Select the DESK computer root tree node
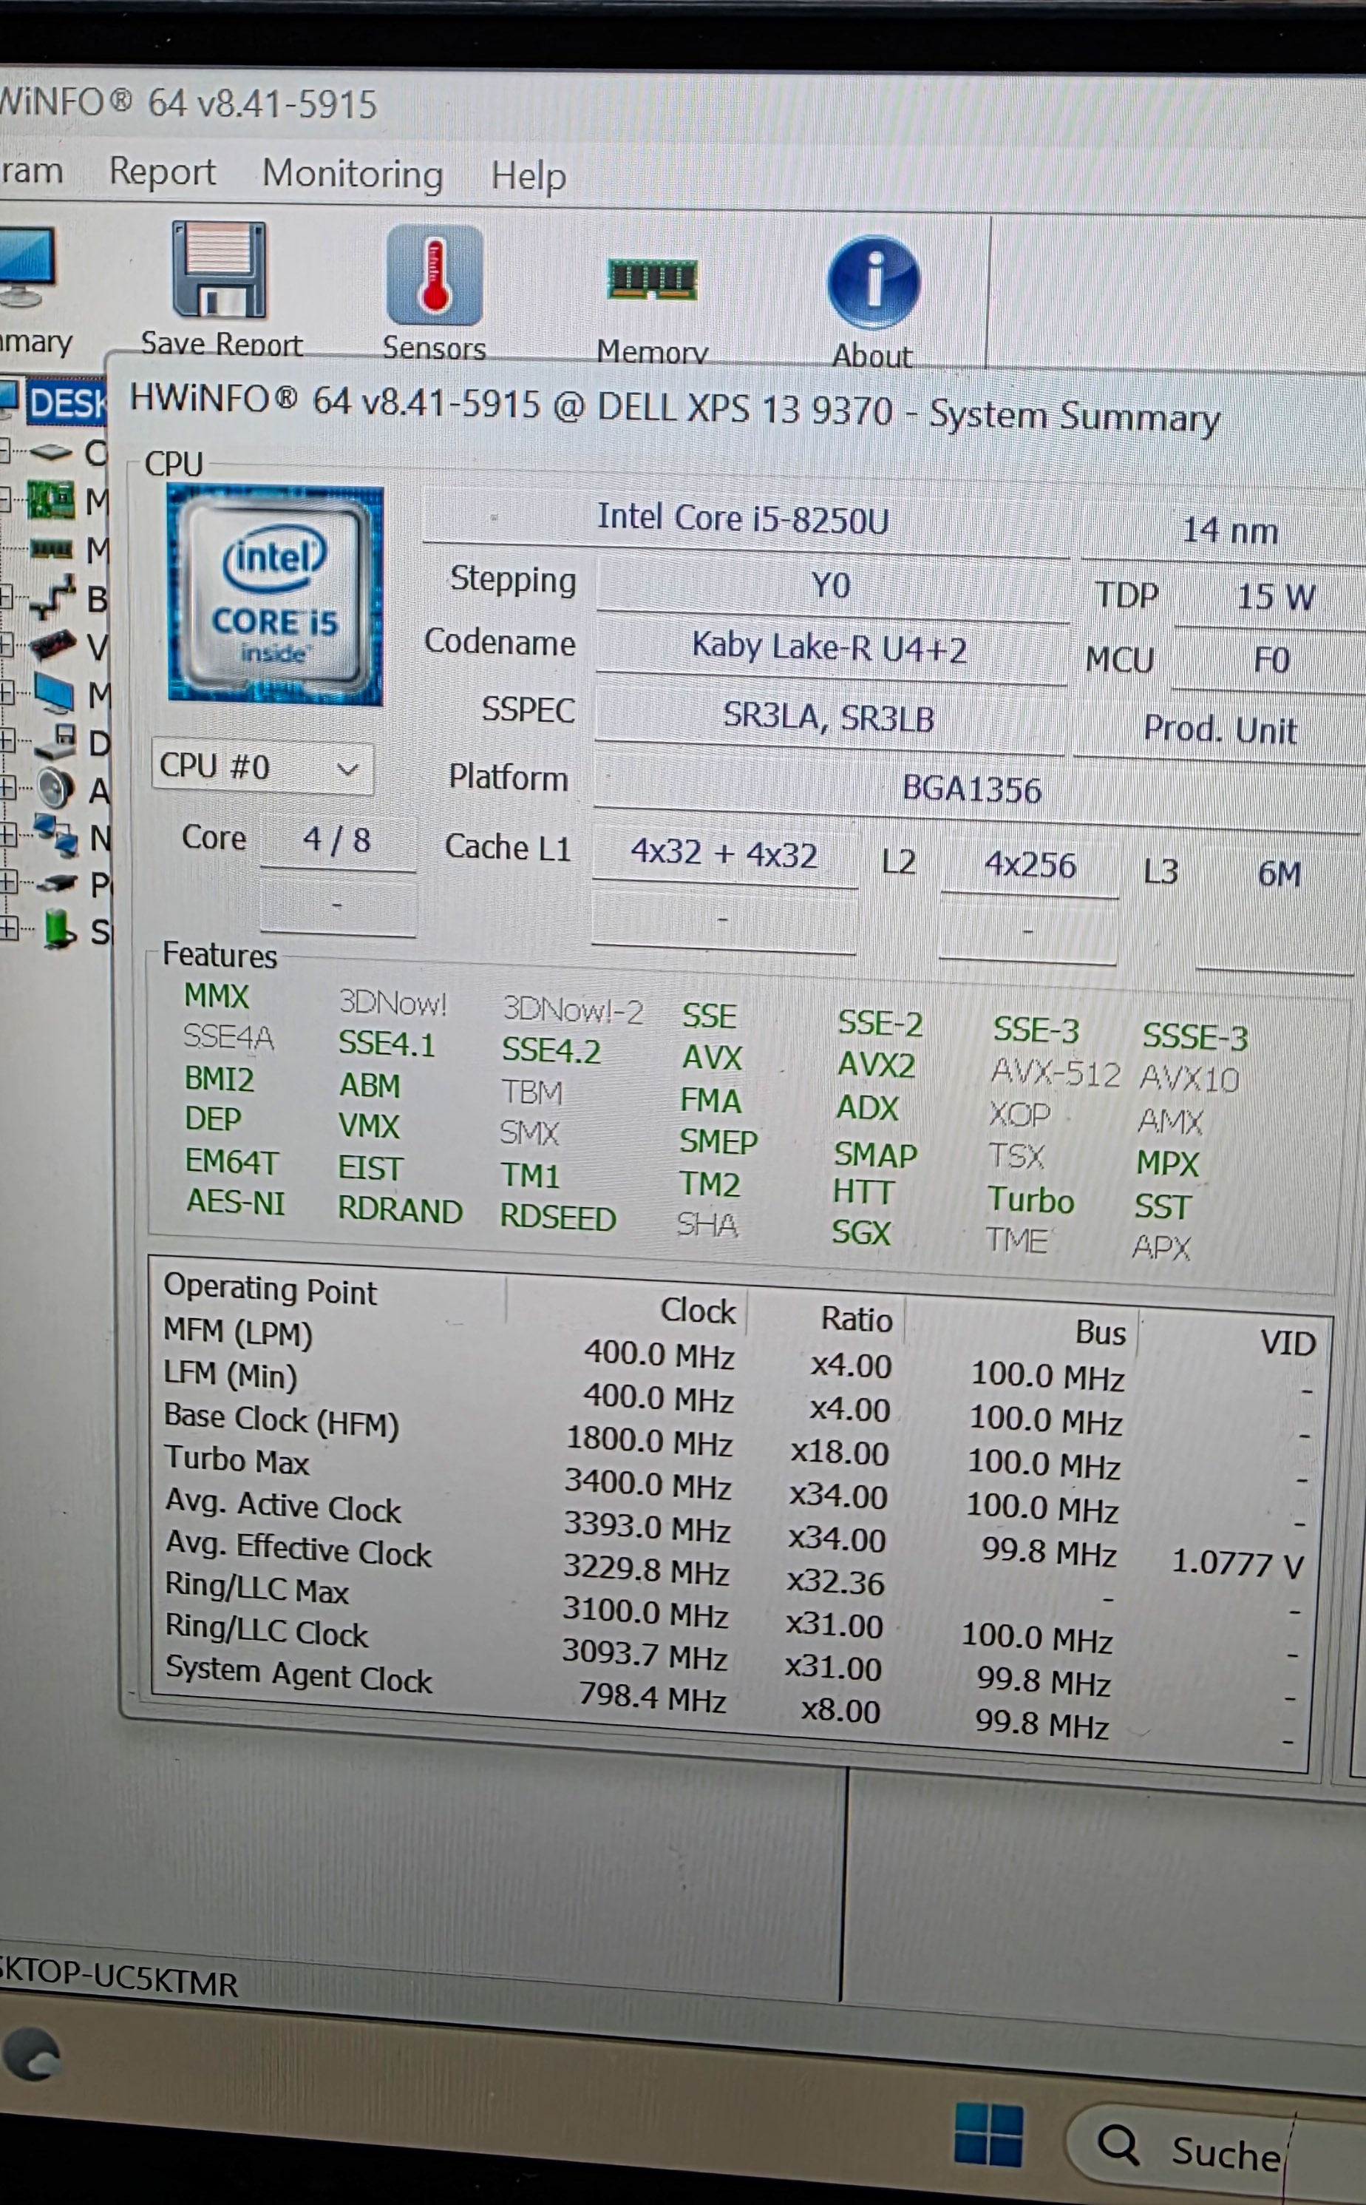Viewport: 1366px width, 2205px height. 54,402
